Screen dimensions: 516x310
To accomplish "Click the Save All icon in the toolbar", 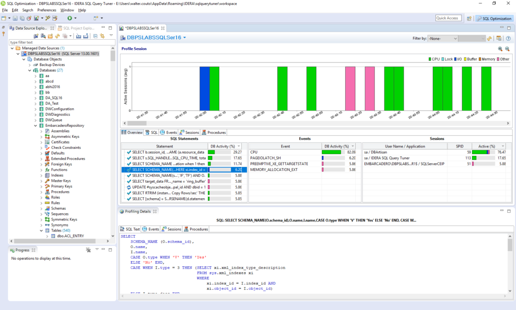I will [x=22, y=19].
